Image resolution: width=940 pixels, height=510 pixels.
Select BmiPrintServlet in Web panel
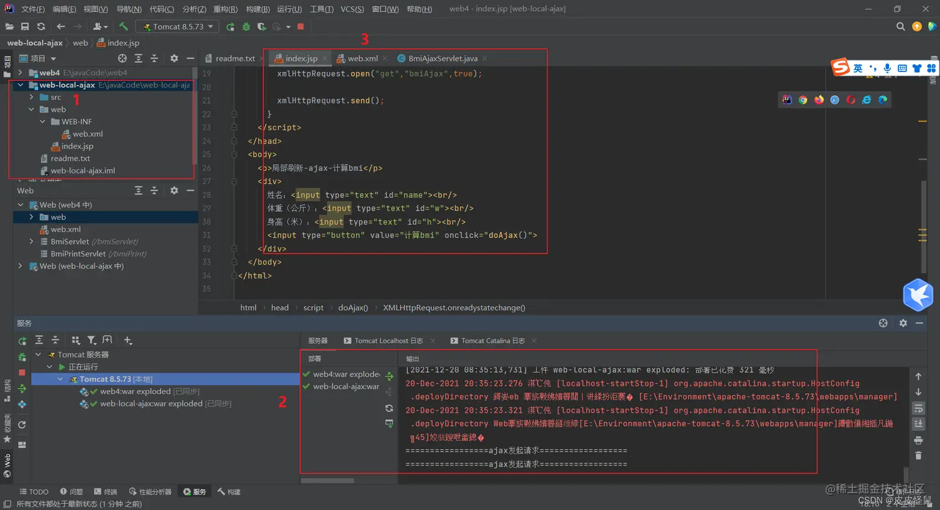point(93,254)
